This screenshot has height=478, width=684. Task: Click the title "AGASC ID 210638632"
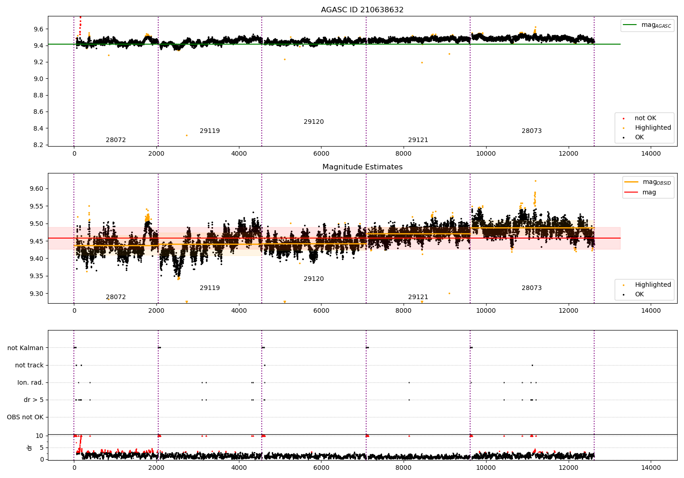pyautogui.click(x=362, y=10)
